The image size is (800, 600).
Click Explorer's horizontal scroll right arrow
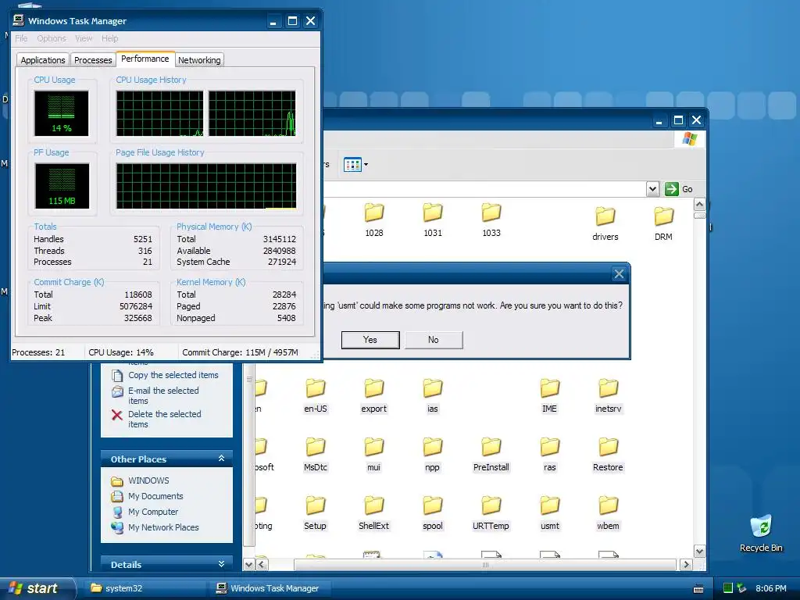coord(686,564)
